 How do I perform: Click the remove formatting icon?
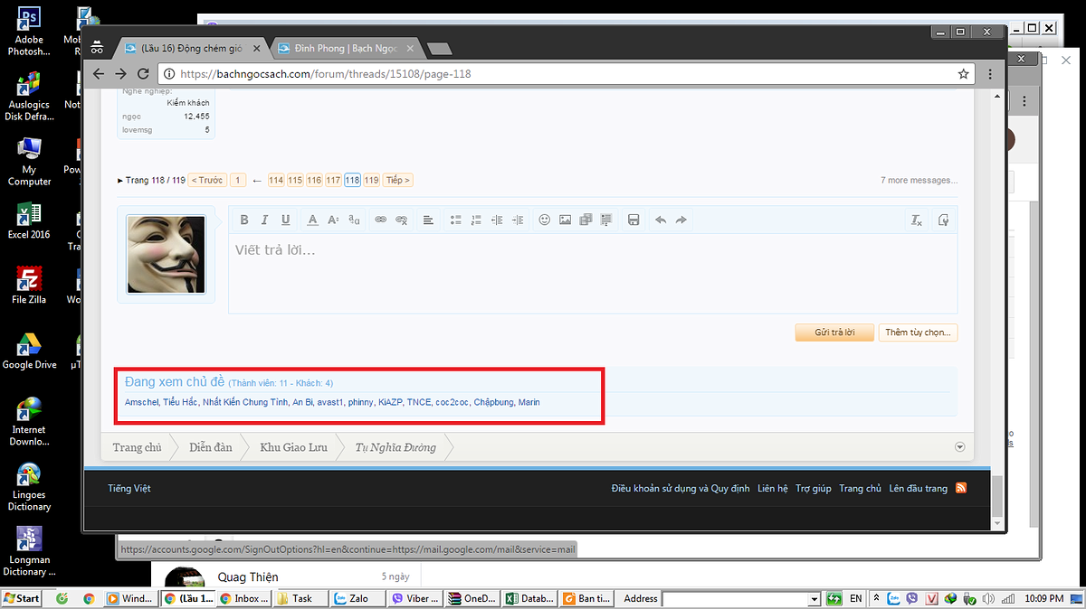(916, 220)
